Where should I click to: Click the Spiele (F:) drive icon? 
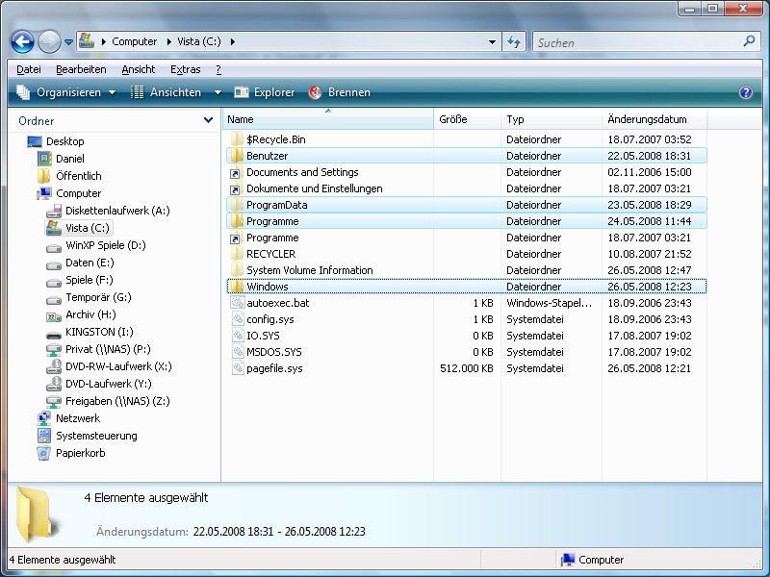pyautogui.click(x=54, y=283)
